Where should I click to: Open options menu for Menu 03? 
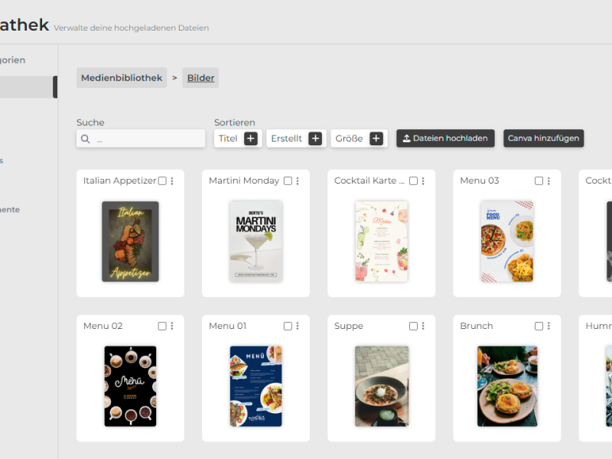[549, 181]
